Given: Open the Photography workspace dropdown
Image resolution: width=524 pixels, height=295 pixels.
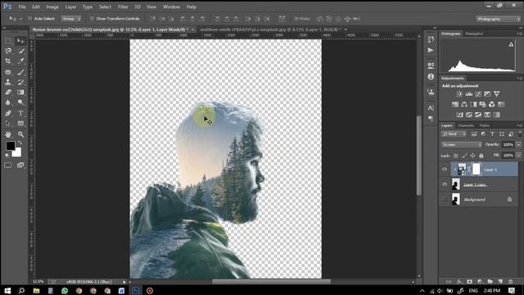Looking at the screenshot, I should click(x=499, y=19).
